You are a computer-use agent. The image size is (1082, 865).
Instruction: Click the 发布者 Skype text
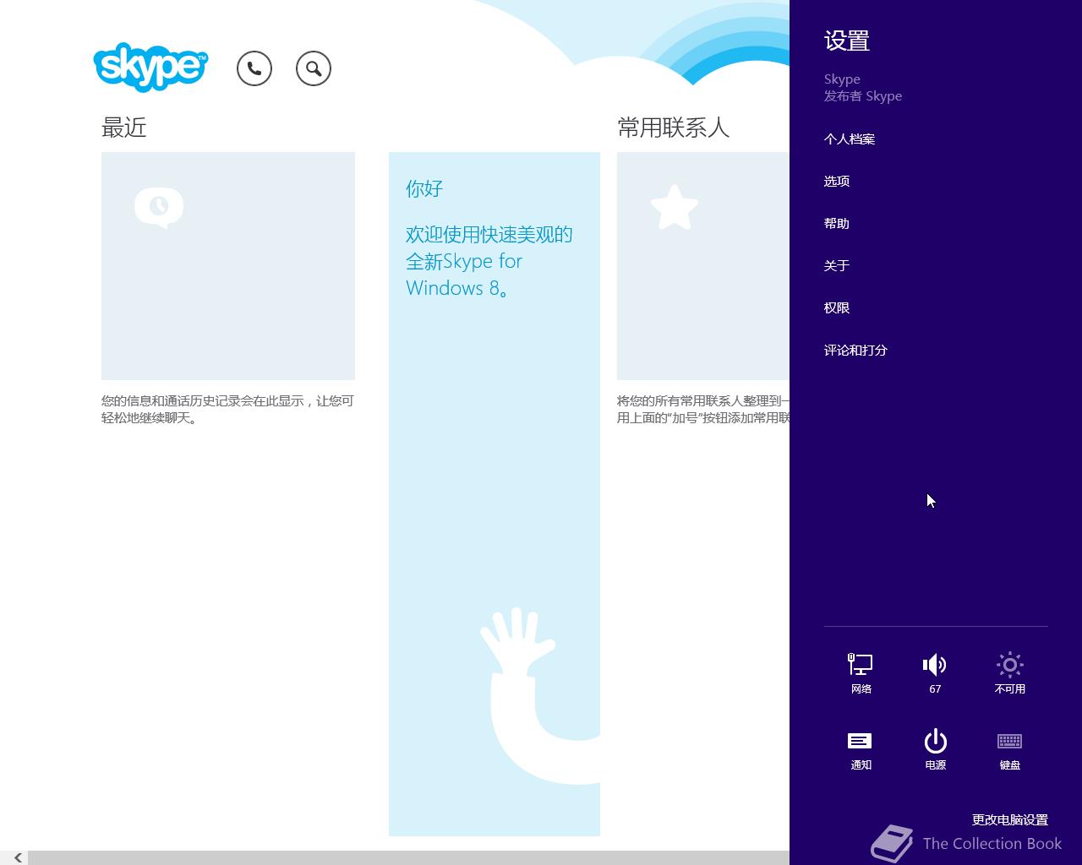click(863, 96)
